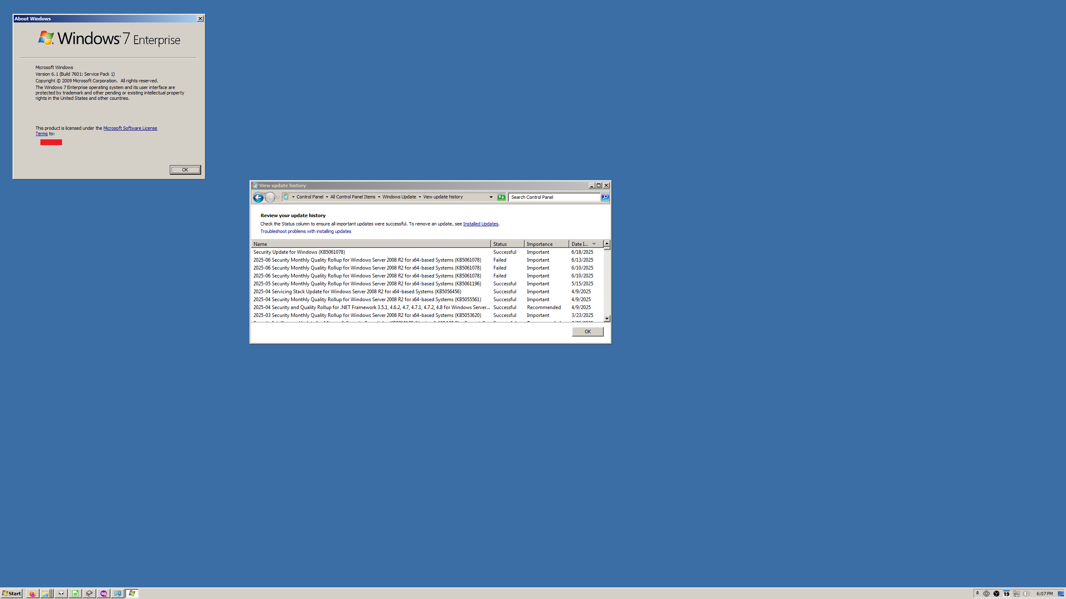Click the View update history window title icon

[255, 186]
